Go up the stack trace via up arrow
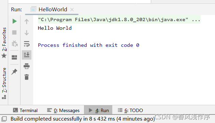This screenshot has width=215, height=123. pos(27,22)
